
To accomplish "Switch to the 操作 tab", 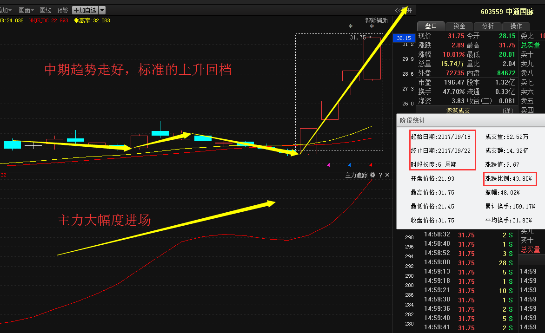I will [x=516, y=26].
